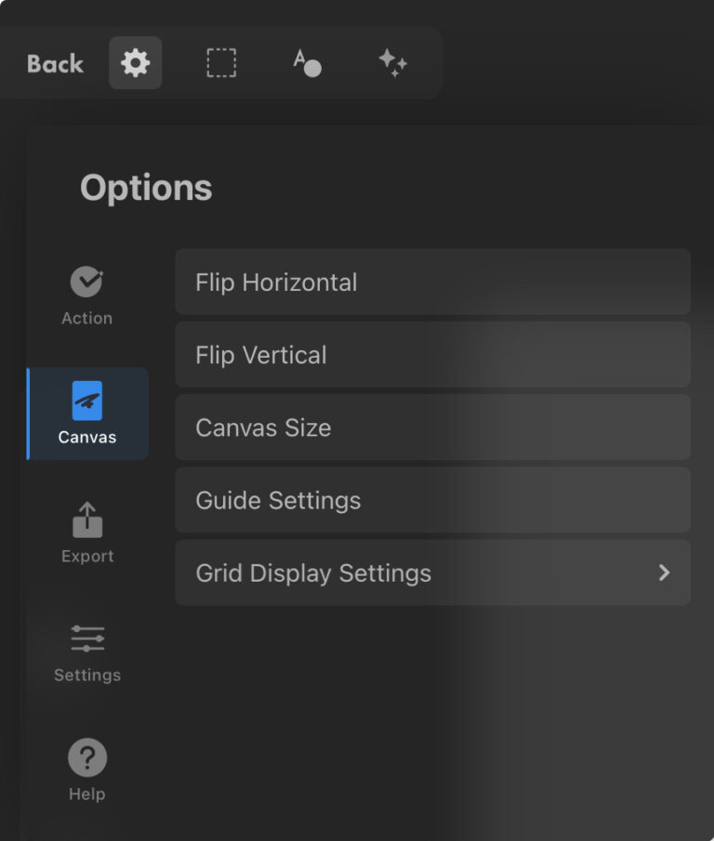Apply Flip Vertical to the canvas
Image resolution: width=714 pixels, height=841 pixels.
pos(432,354)
